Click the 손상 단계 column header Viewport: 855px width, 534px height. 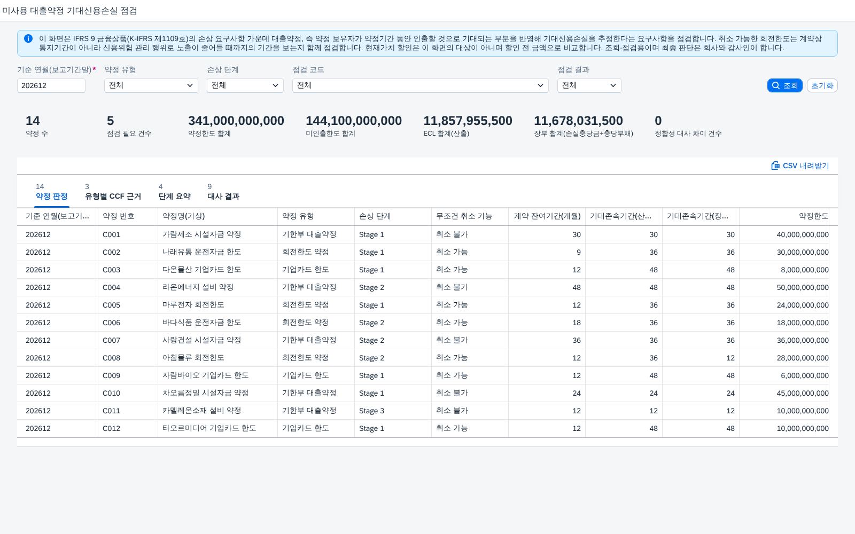pyautogui.click(x=393, y=216)
